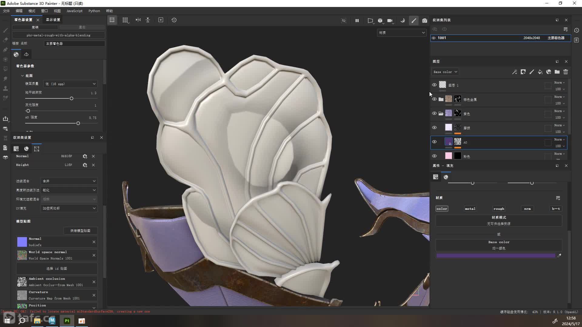Screen dimensions: 582x327
Task: Adjust the AO 强度 slider handle
Action: (78, 124)
